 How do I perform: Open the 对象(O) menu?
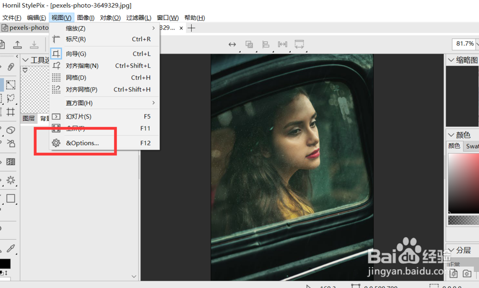(110, 18)
